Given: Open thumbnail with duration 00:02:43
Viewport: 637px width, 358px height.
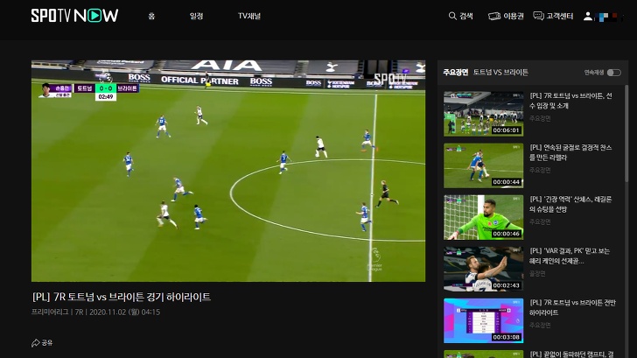Looking at the screenshot, I should [483, 269].
